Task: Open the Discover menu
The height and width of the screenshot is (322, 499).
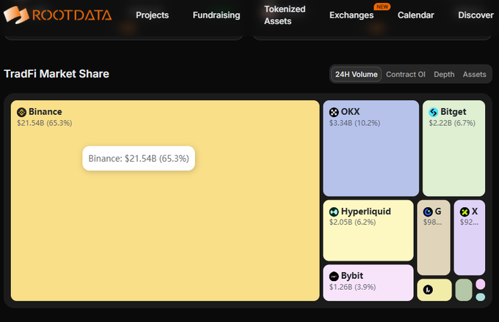Action: point(476,15)
